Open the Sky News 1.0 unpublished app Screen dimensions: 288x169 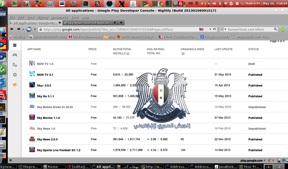46,128
